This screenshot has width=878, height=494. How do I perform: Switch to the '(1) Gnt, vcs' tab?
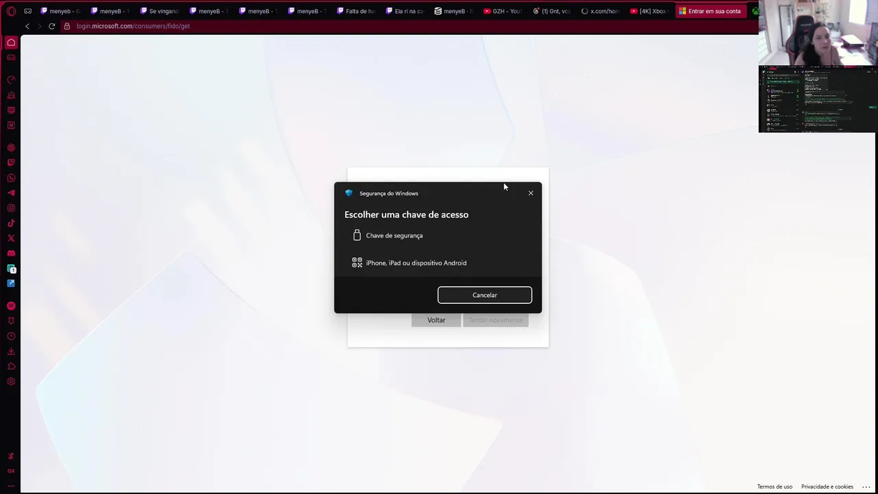(551, 11)
